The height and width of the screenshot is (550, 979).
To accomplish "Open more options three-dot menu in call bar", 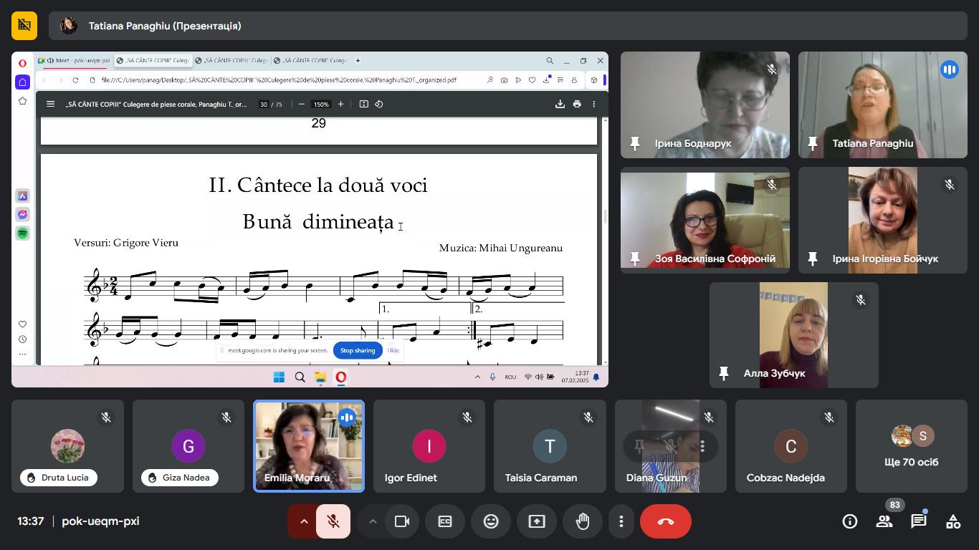I will point(621,521).
